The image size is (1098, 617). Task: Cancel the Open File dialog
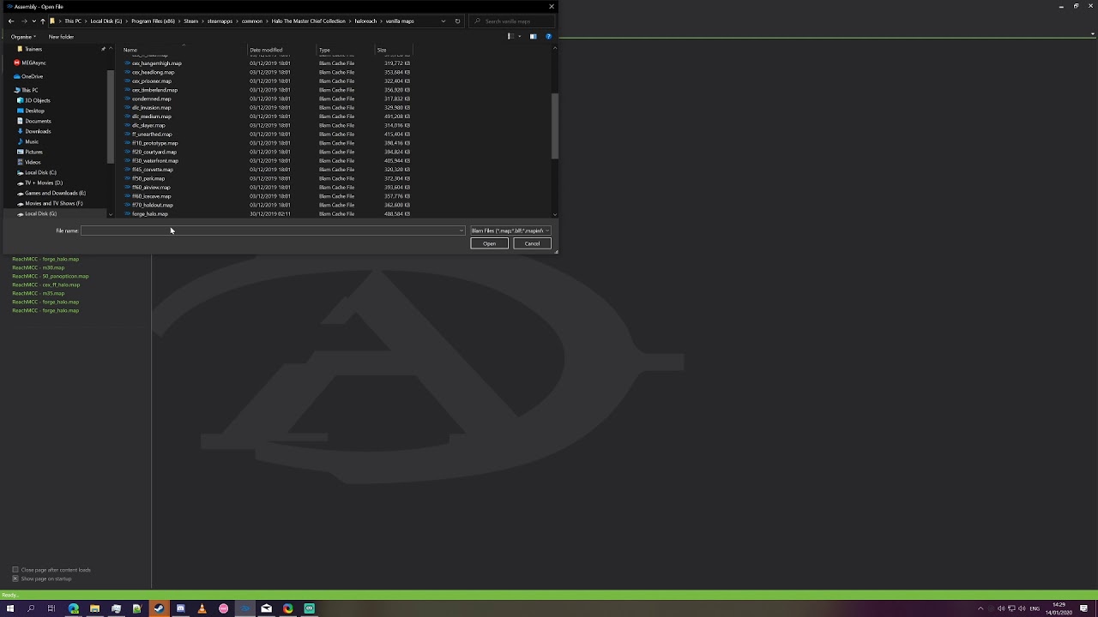532,243
